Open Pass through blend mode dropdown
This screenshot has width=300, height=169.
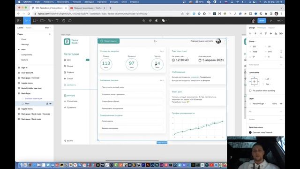pyautogui.click(x=259, y=104)
